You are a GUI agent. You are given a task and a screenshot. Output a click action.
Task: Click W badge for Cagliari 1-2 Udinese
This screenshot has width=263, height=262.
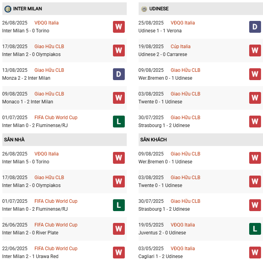click(255, 253)
